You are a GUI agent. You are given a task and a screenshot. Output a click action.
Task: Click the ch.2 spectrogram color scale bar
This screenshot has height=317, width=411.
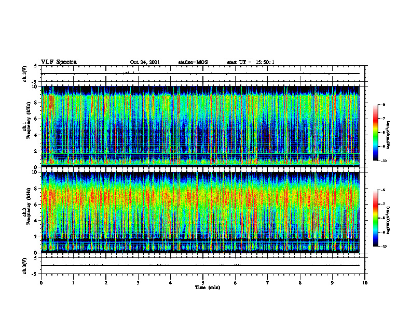point(375,218)
